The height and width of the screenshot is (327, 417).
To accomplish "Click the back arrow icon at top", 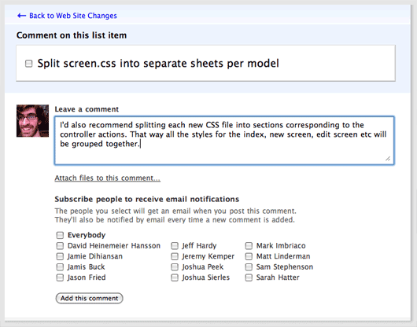I will pos(21,16).
